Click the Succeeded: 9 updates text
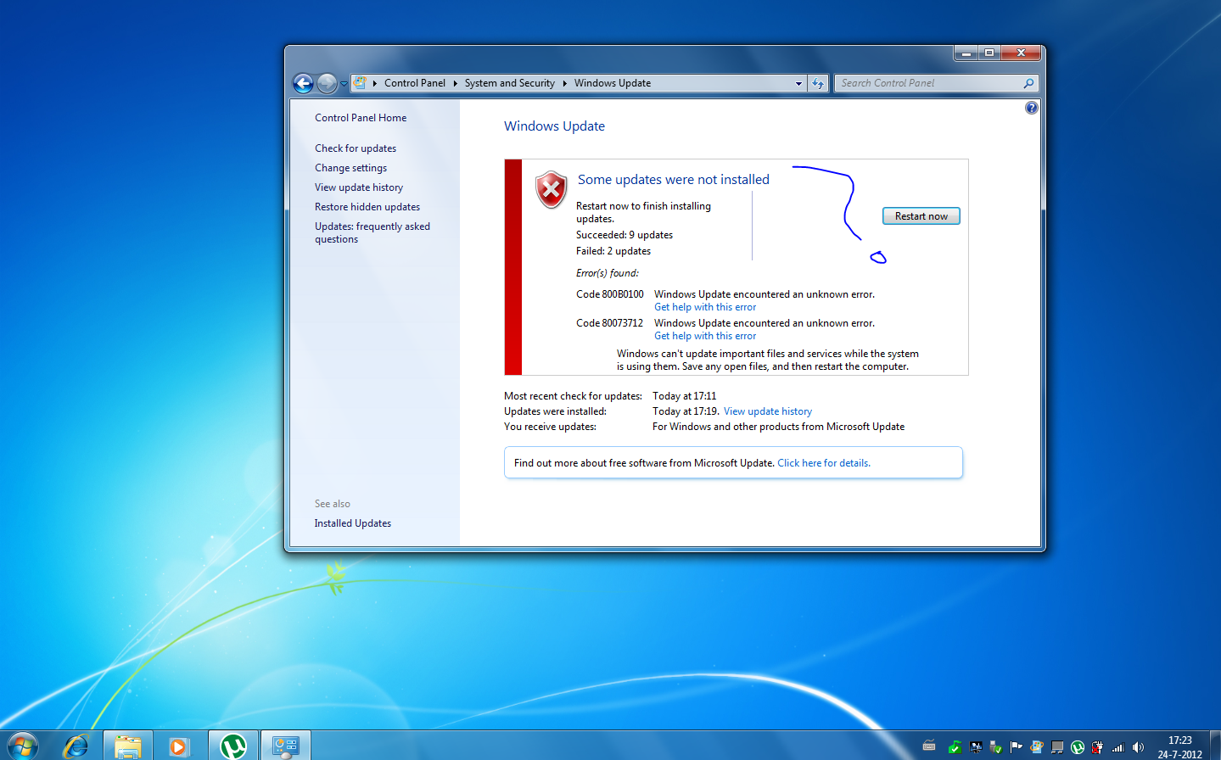 click(625, 235)
